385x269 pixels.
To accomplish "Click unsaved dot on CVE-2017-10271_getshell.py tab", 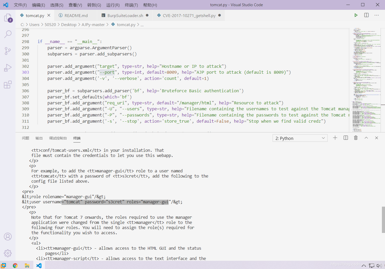I will click(x=219, y=15).
